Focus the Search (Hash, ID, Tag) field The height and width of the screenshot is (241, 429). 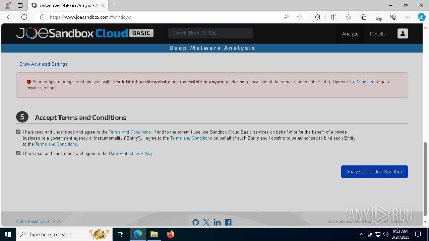click(210, 33)
